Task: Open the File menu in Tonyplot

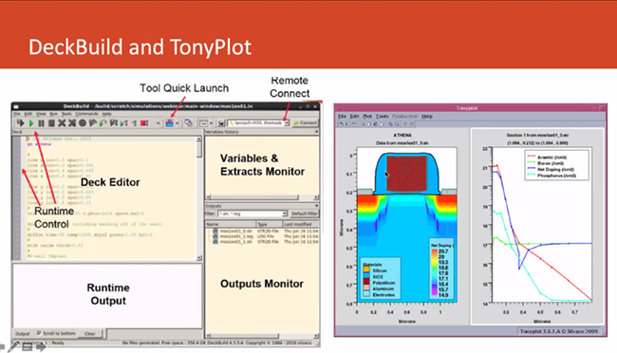Action: pos(343,117)
